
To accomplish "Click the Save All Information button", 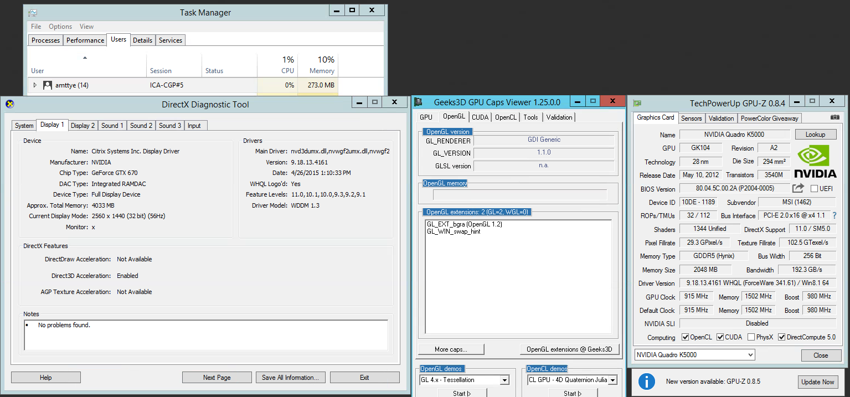I will coord(290,378).
